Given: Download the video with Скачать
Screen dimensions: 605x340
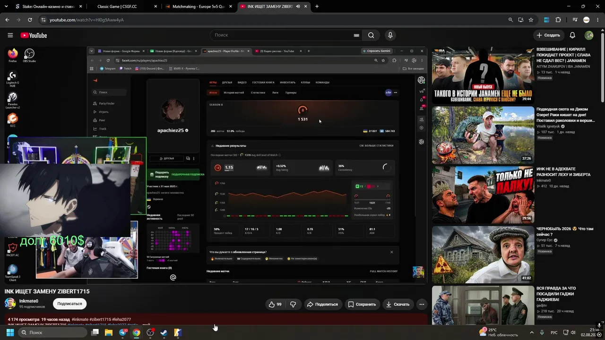Looking at the screenshot, I should (398, 305).
